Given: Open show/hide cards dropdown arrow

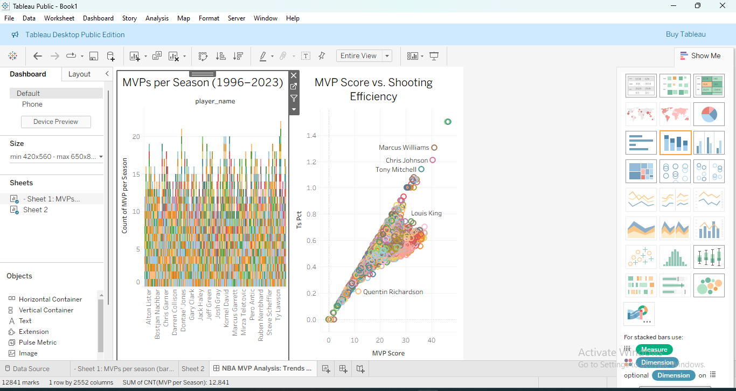Looking at the screenshot, I should (422, 56).
